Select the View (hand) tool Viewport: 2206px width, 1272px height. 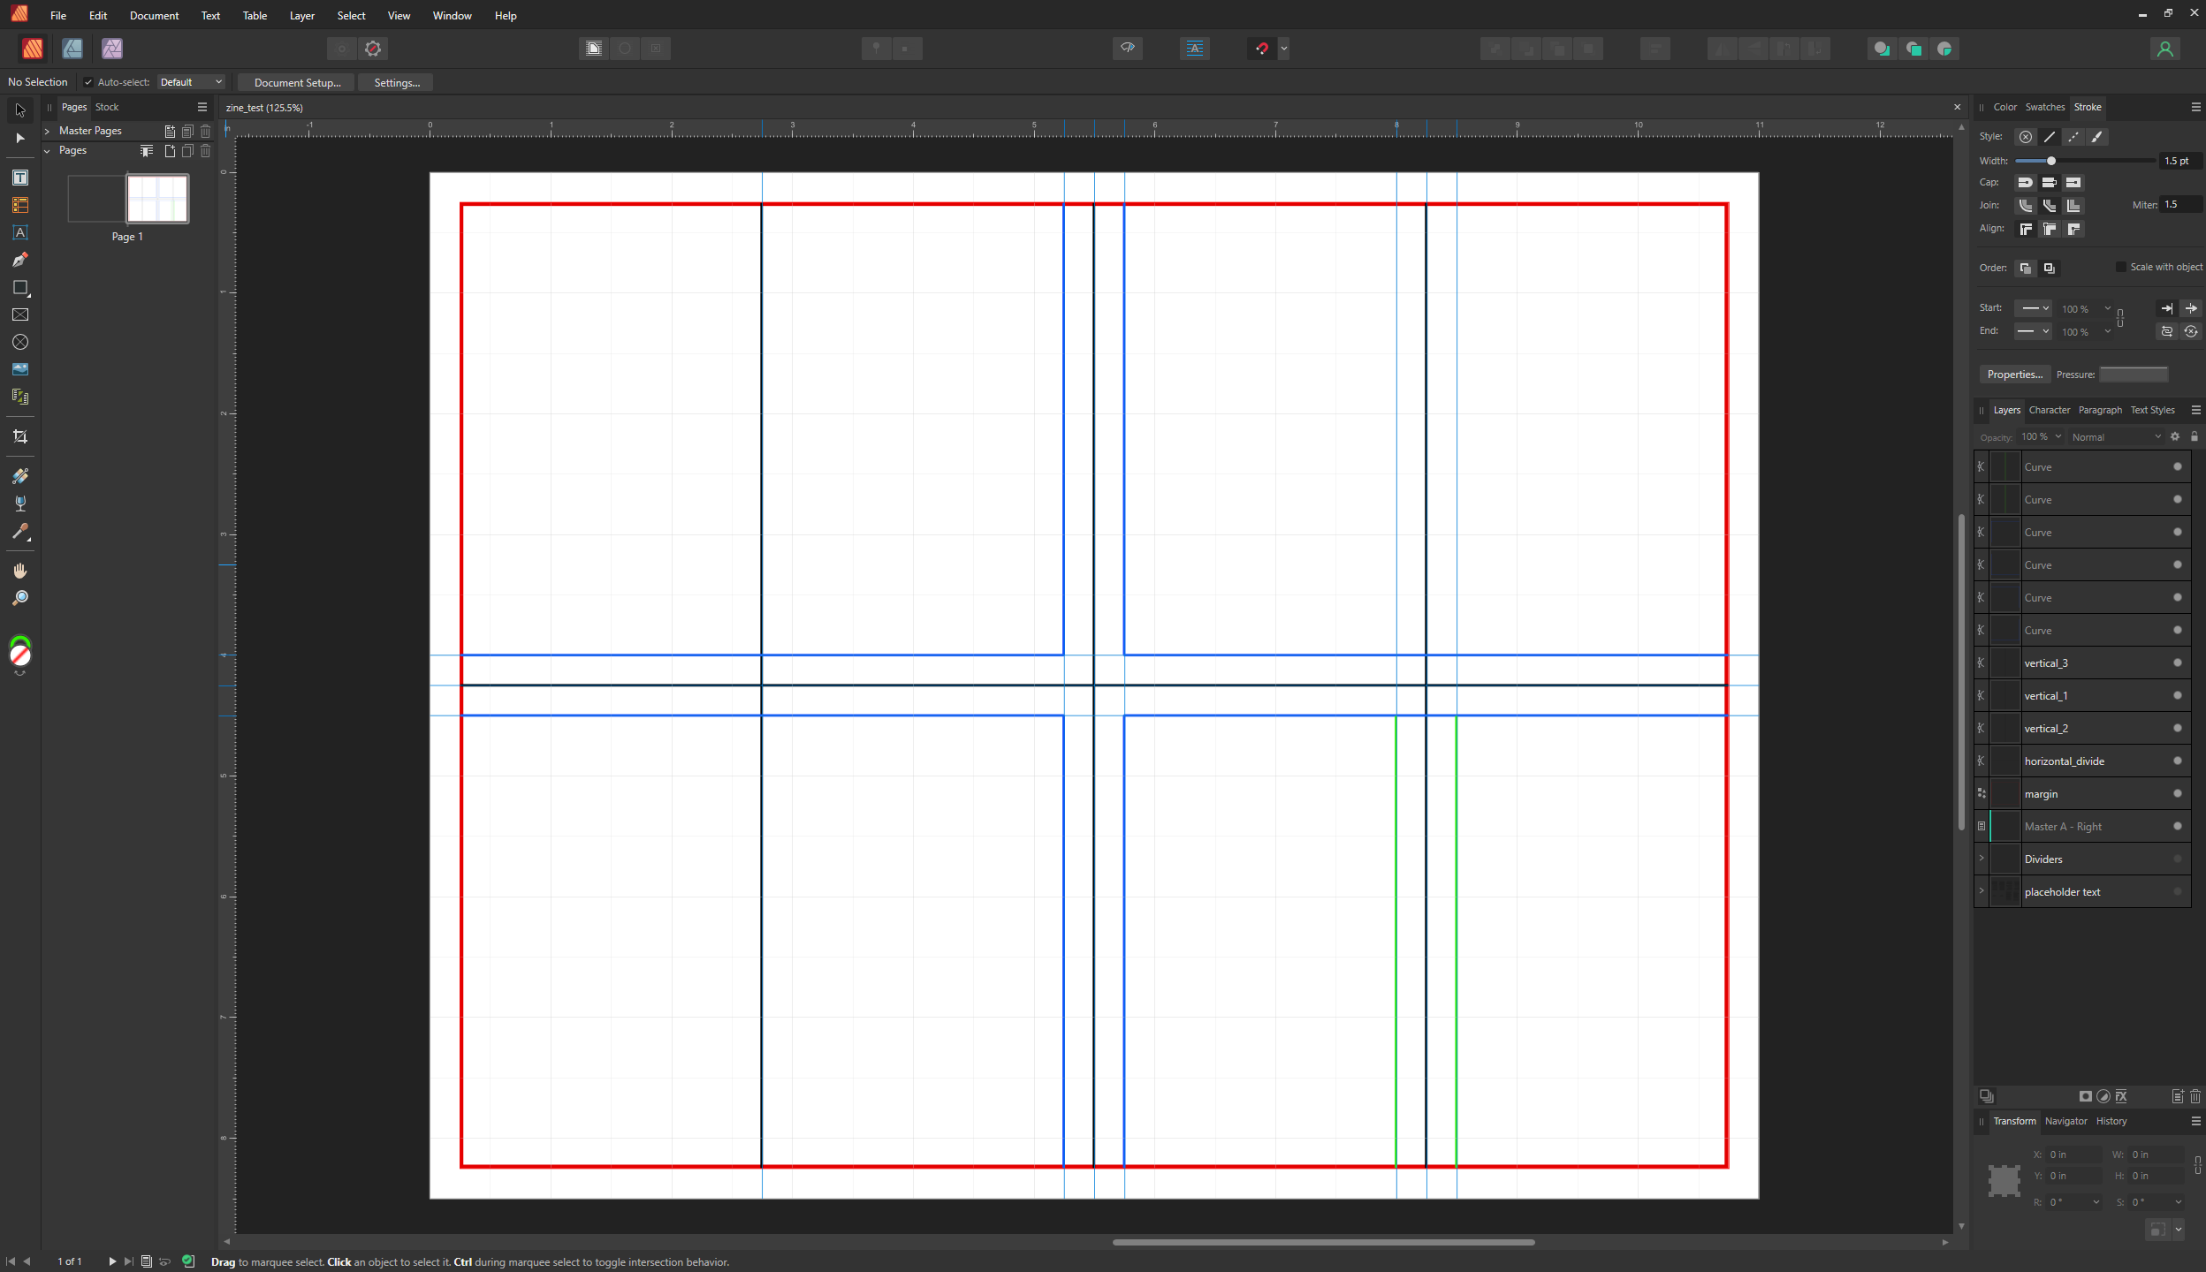click(x=19, y=571)
